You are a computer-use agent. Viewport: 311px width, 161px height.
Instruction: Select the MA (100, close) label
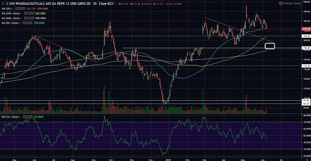[x=10, y=13]
